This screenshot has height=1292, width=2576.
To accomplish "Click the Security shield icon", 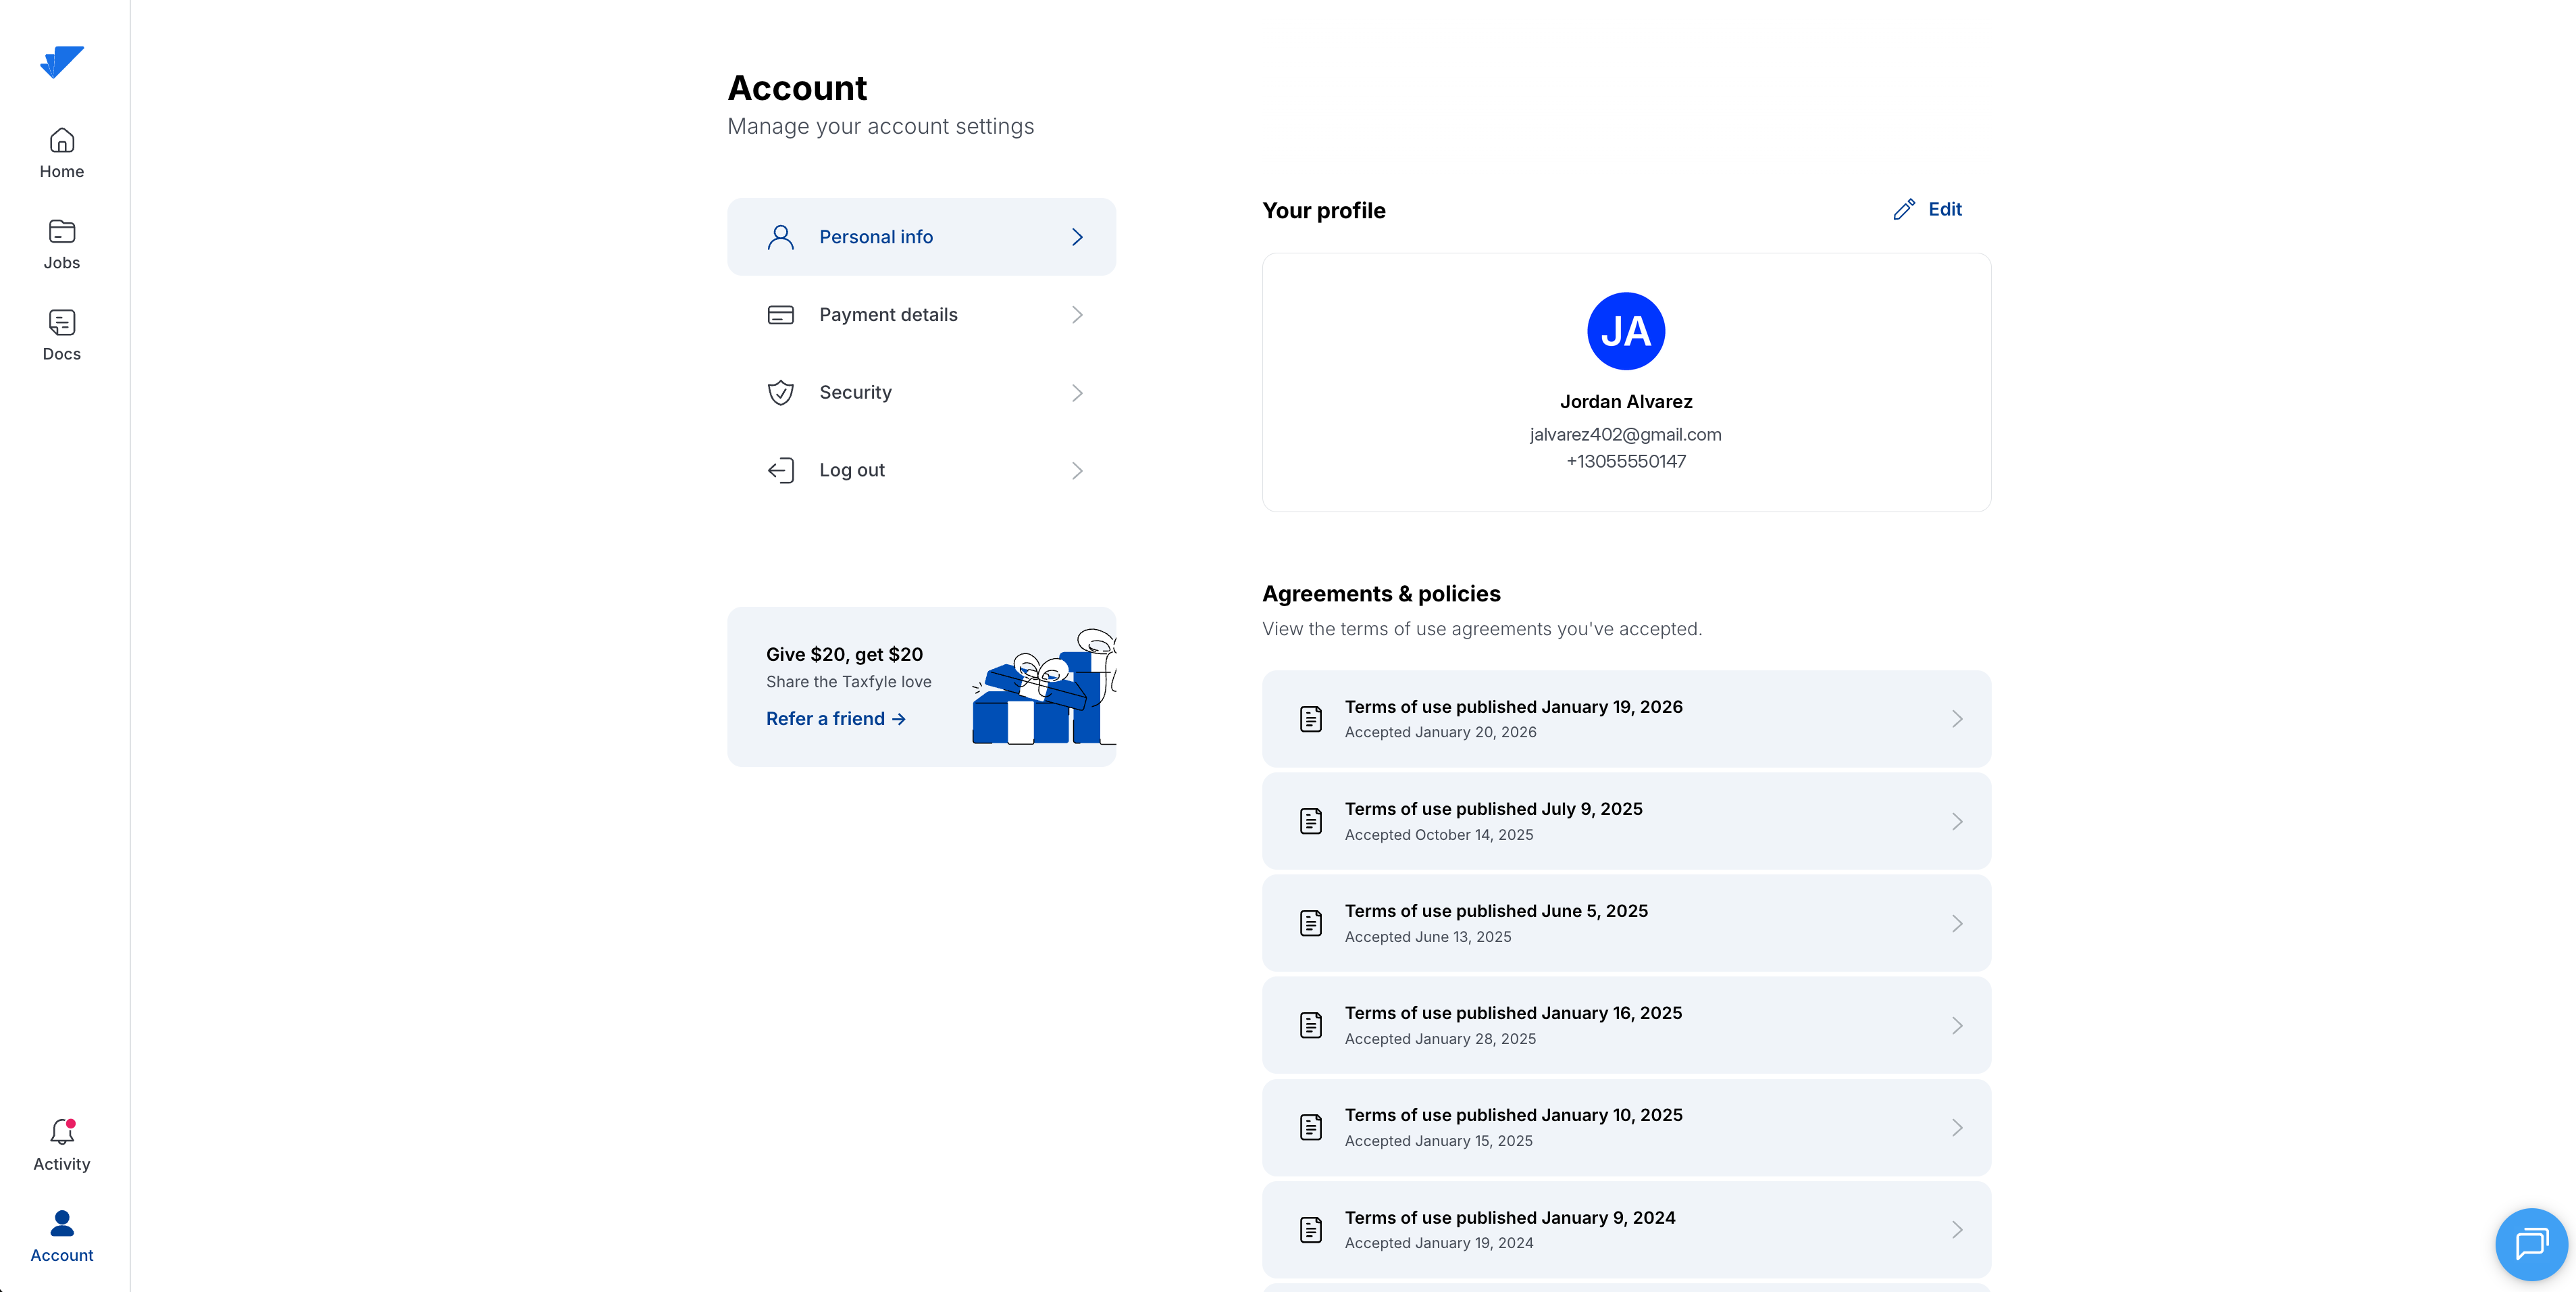I will (x=780, y=393).
